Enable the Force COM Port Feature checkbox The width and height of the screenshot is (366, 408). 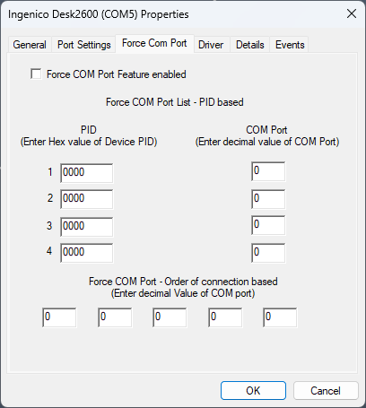click(x=36, y=74)
